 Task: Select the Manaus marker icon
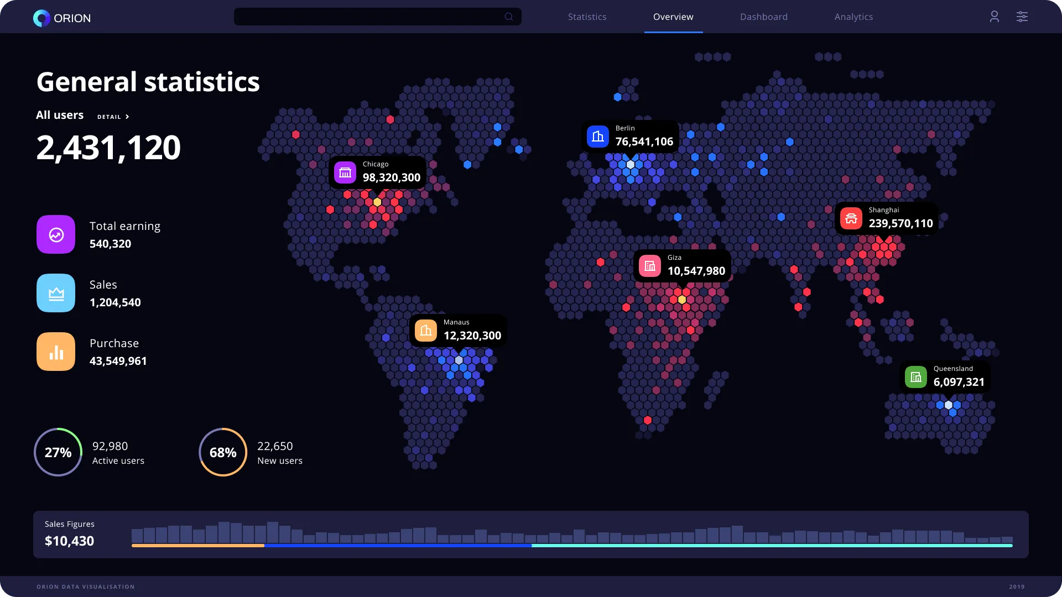426,330
